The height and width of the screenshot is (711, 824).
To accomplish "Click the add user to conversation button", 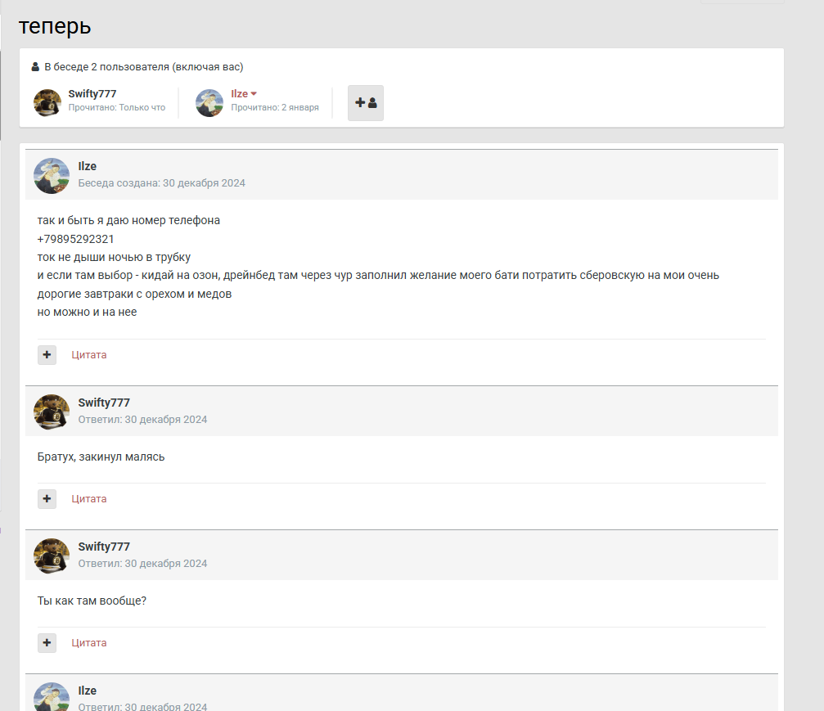I will pyautogui.click(x=365, y=103).
